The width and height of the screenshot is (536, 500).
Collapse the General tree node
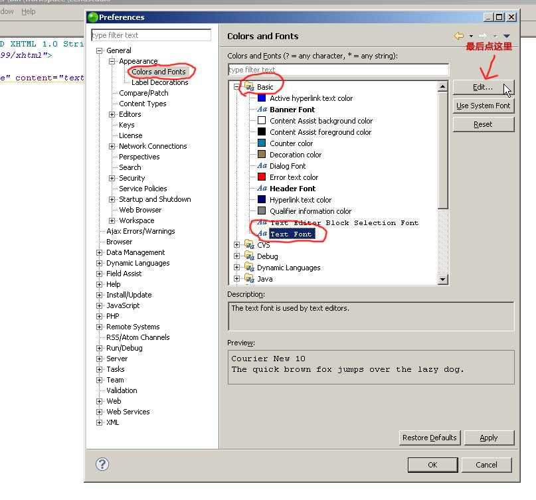[99, 50]
